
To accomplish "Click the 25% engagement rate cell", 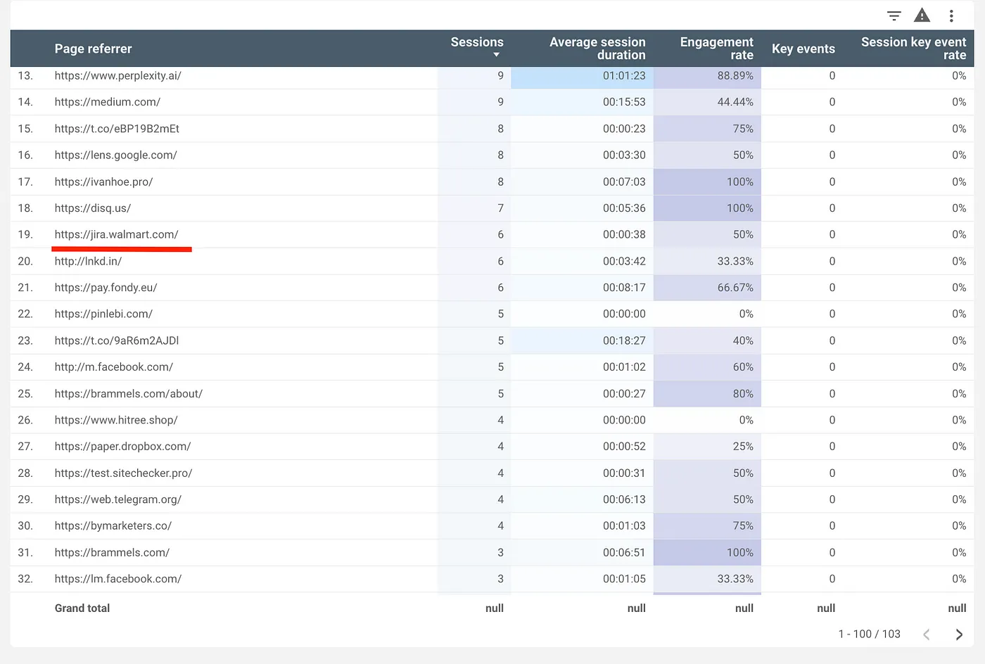I will click(707, 447).
